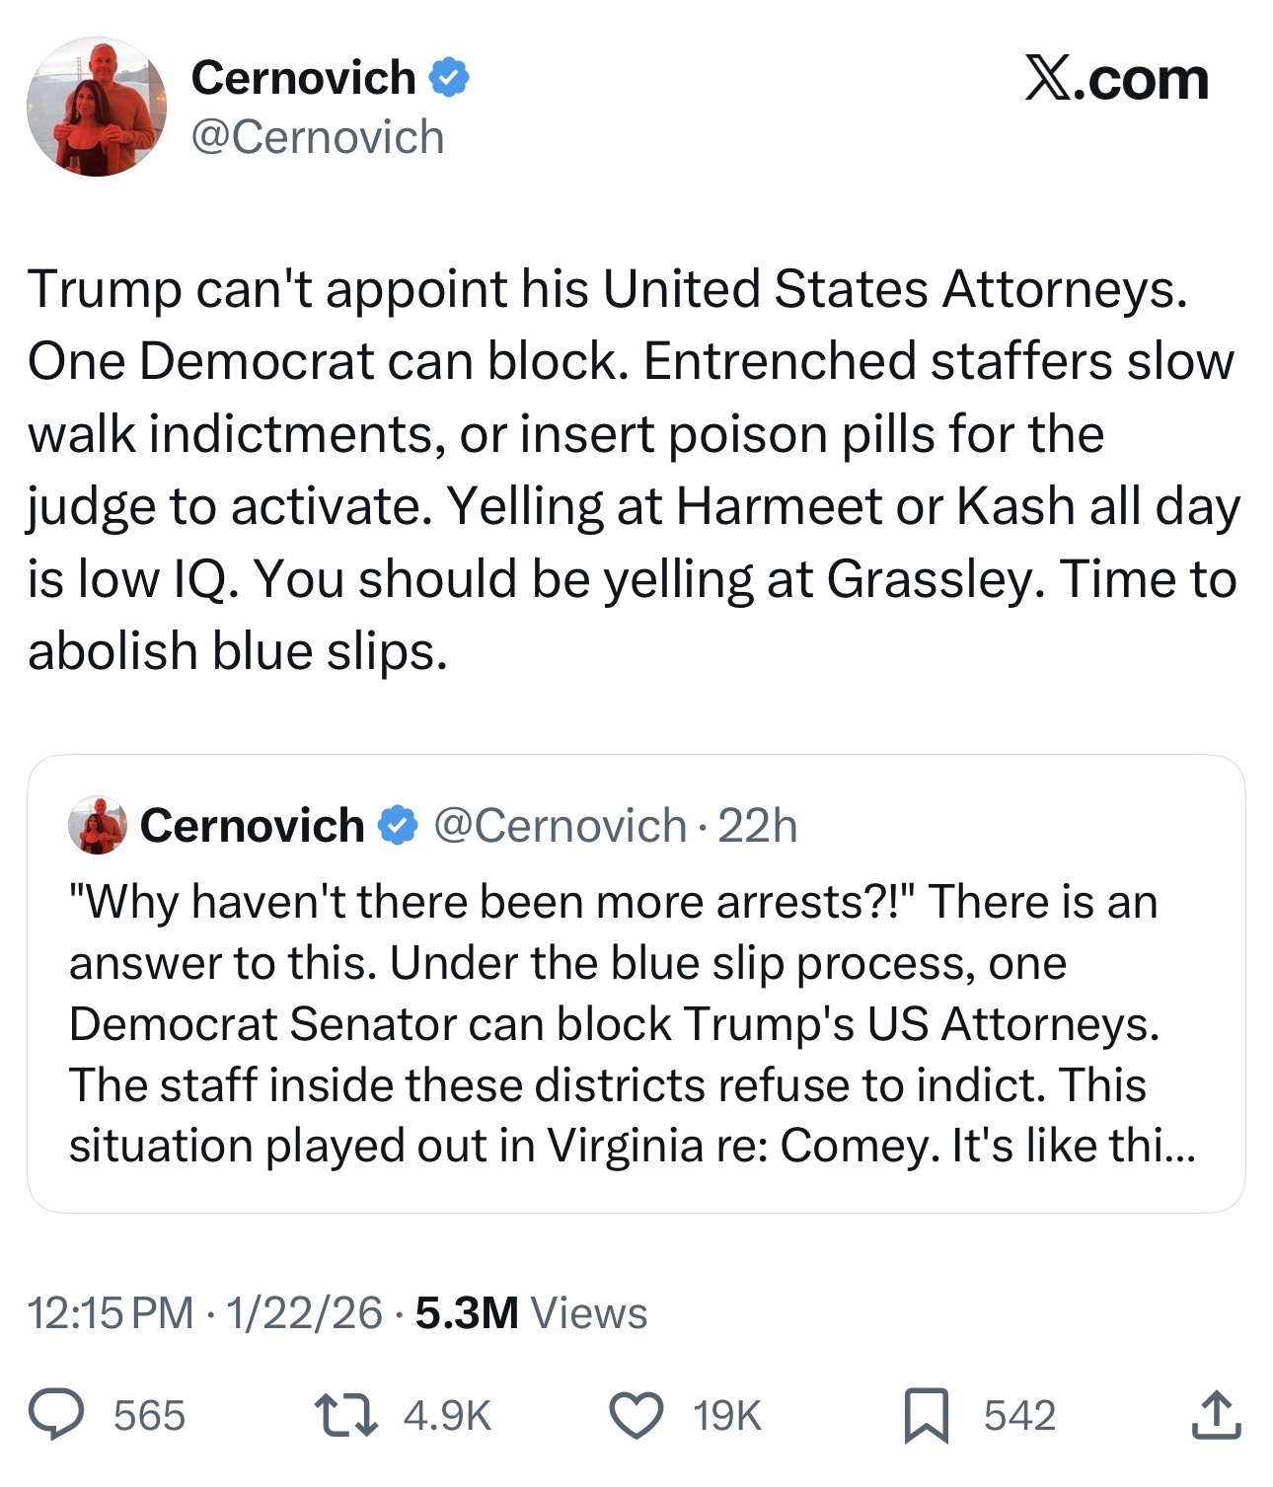Click the 4.9K reposts count
Screen dimensions: 1273x1487
click(447, 1416)
